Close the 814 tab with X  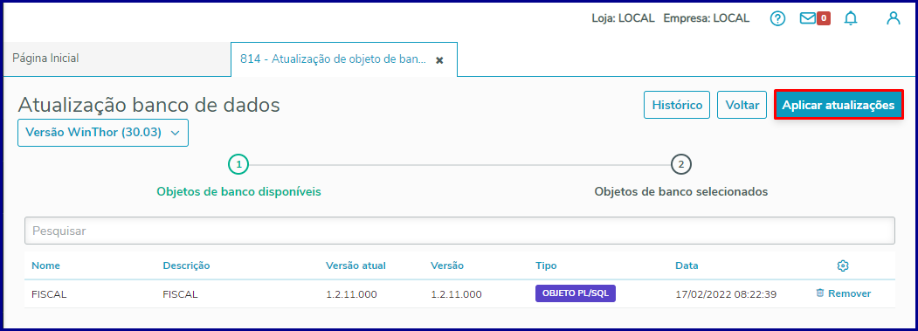click(x=439, y=59)
